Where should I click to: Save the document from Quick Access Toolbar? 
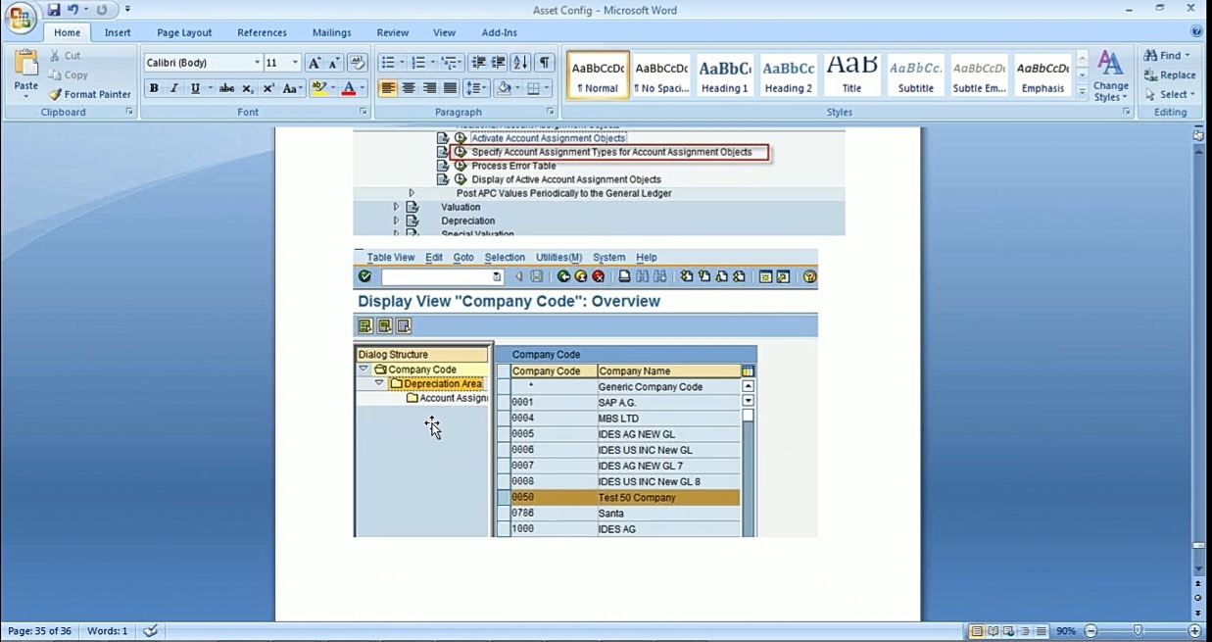pyautogui.click(x=54, y=10)
